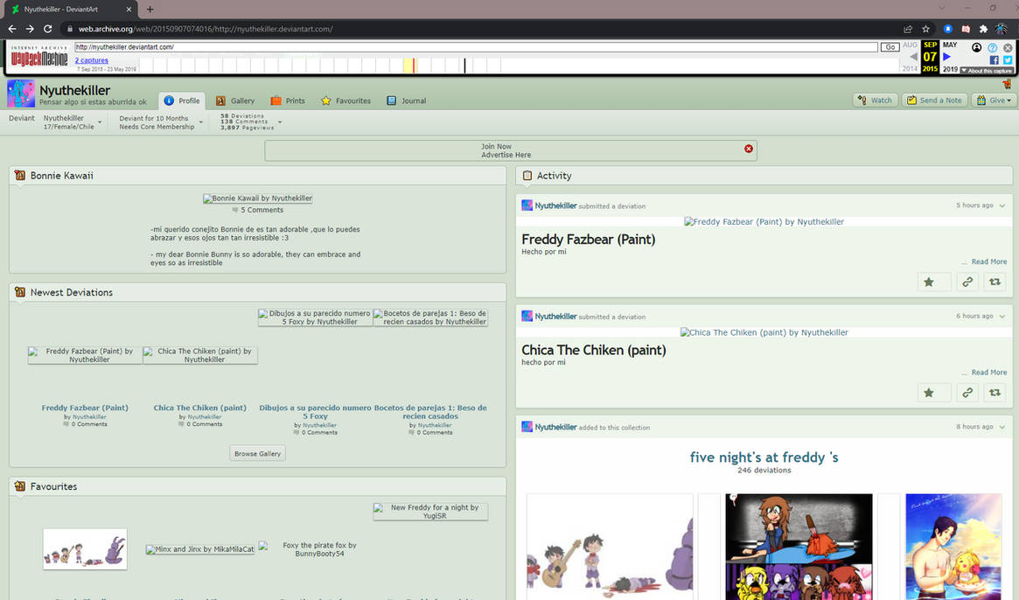Screen dimensions: 1019x600
Task: Expand the Deviant for 10 Months dropdown
Action: 201,122
